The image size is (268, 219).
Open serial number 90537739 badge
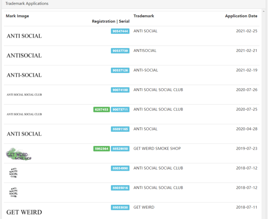point(120,51)
